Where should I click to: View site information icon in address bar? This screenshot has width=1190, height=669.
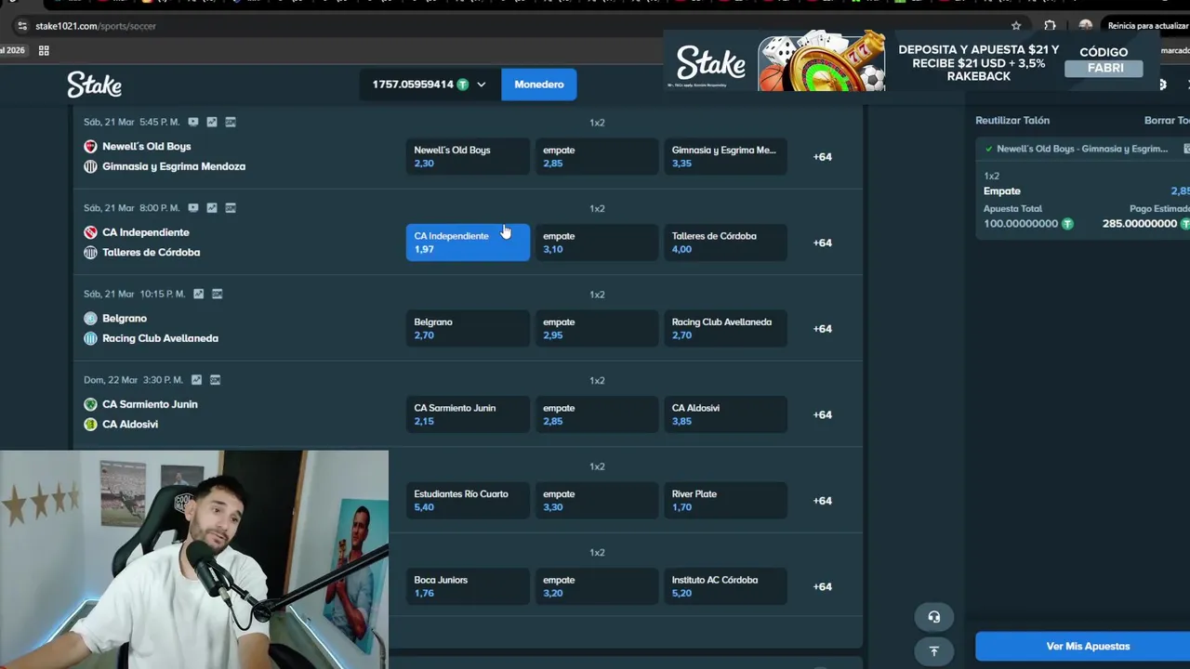[22, 26]
